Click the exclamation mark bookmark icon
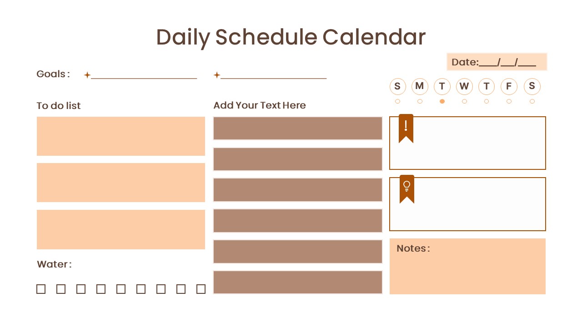Viewport: 582px width, 327px height. coord(406,128)
